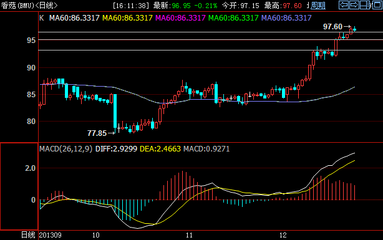Click the yellow MA60:86.3317 label
383x240 pixels.
point(127,18)
